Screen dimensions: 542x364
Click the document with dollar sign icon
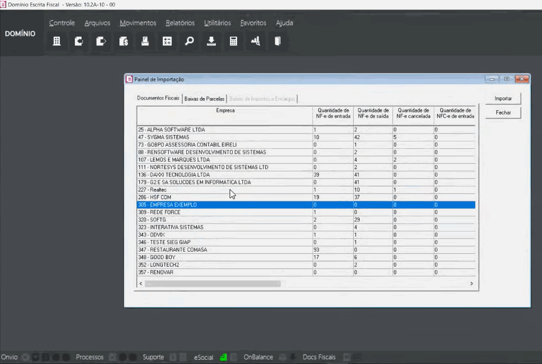point(123,41)
